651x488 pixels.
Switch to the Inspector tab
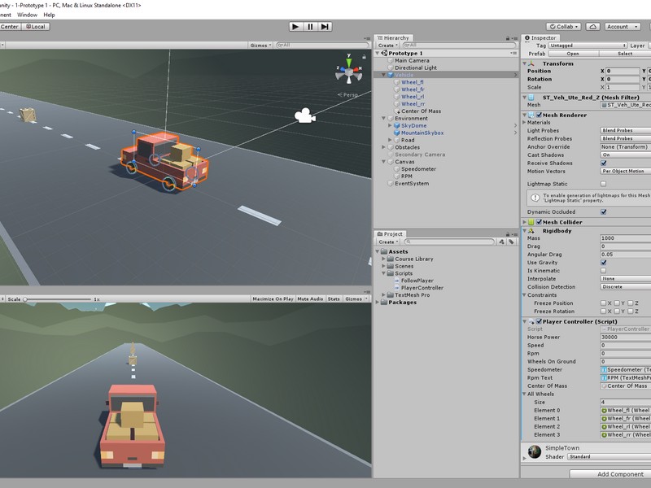pos(542,38)
